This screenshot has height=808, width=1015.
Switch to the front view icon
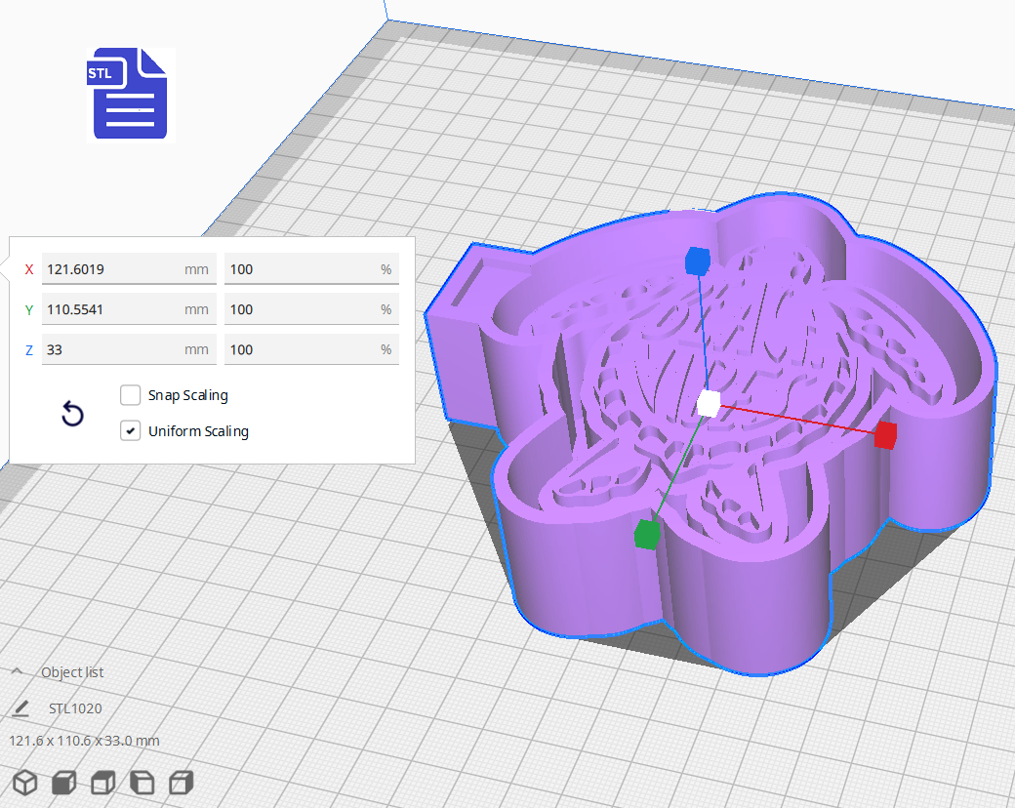pos(62,782)
